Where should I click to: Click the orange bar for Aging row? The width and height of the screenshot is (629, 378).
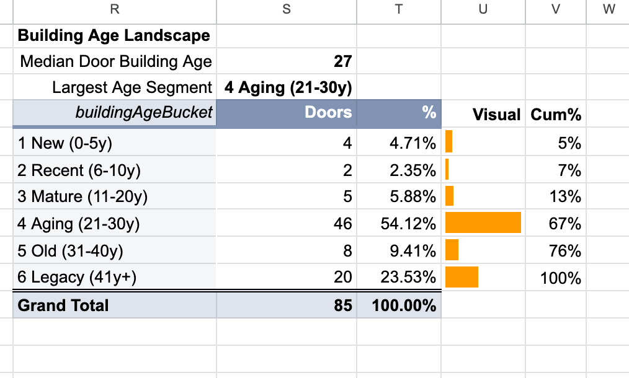(x=483, y=223)
